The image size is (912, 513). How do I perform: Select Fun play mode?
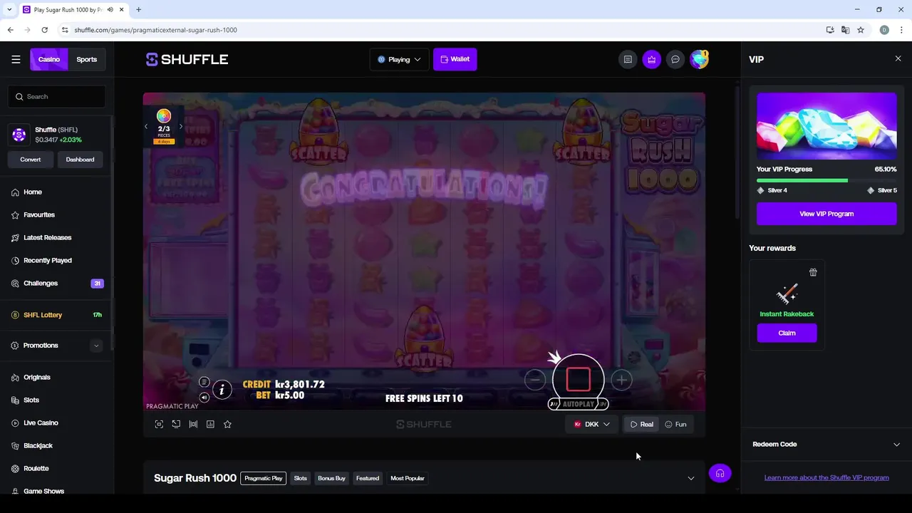point(675,424)
